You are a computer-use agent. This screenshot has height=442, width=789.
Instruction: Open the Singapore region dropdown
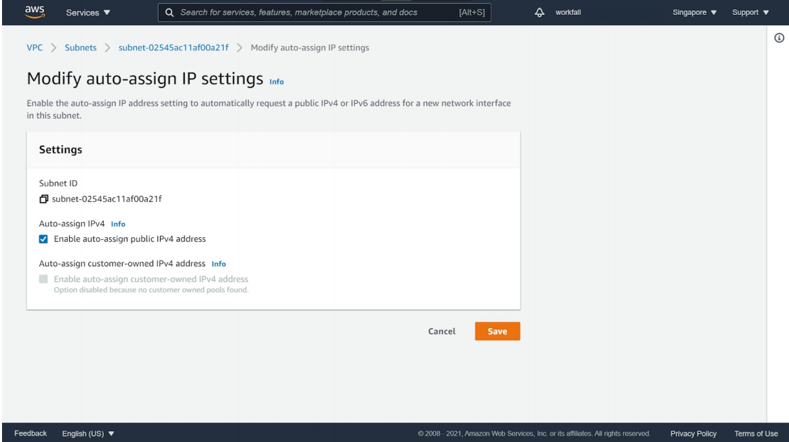pyautogui.click(x=695, y=12)
